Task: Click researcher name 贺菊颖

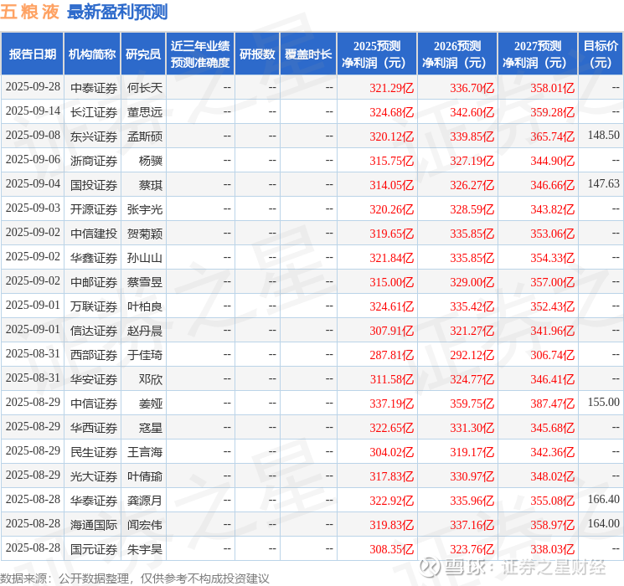Action: click(x=145, y=233)
